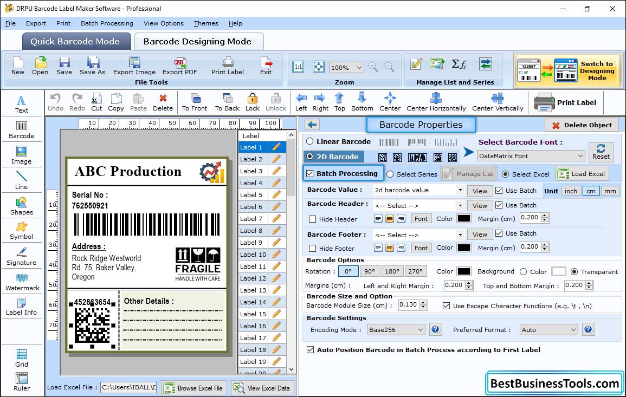
Task: Lock the selected object
Action: (253, 102)
